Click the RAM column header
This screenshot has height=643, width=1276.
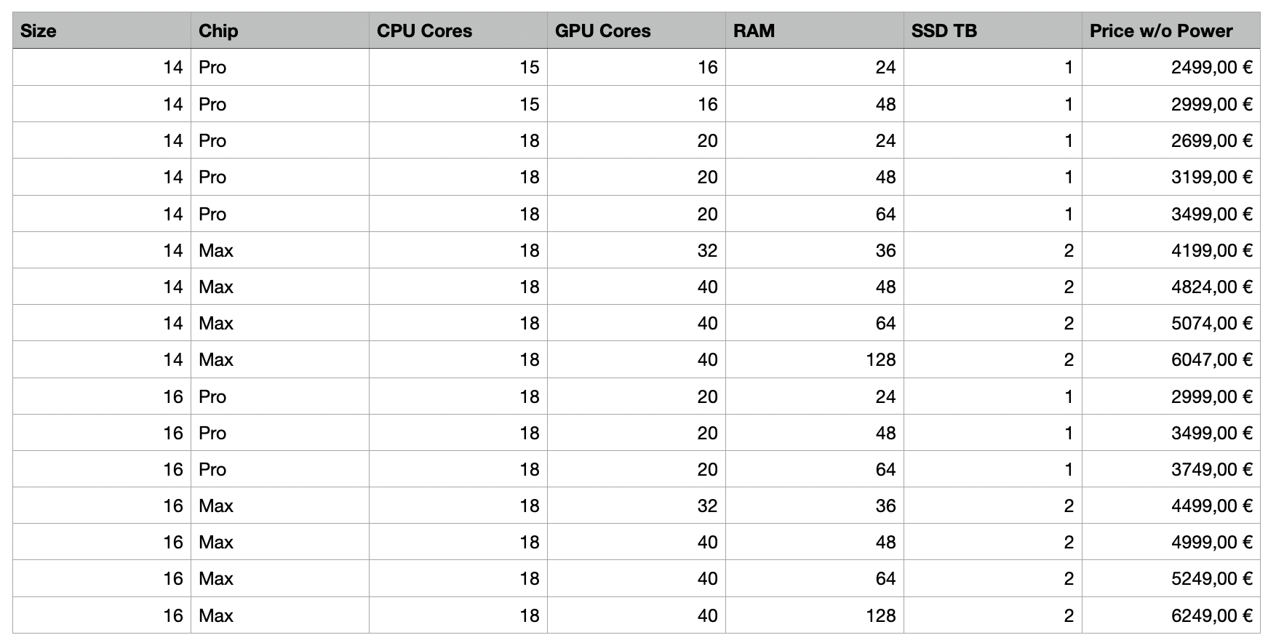tap(814, 31)
